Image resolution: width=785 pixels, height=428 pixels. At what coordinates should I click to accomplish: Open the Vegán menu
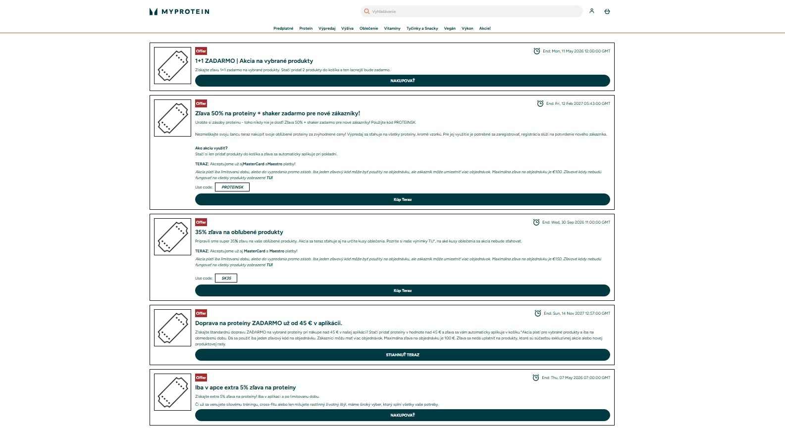point(450,28)
